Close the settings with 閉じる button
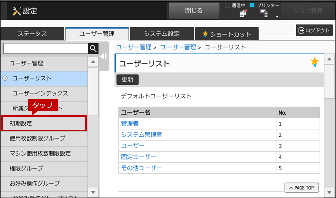336x198 pixels. (x=194, y=11)
